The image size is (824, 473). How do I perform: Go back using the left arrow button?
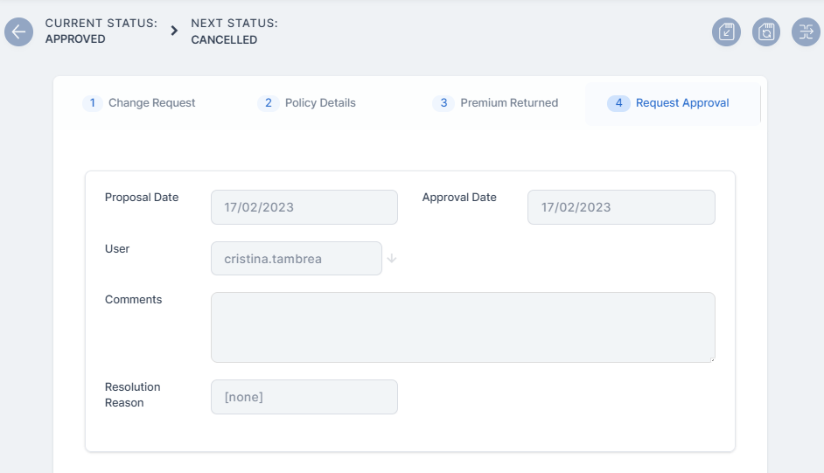coord(18,32)
